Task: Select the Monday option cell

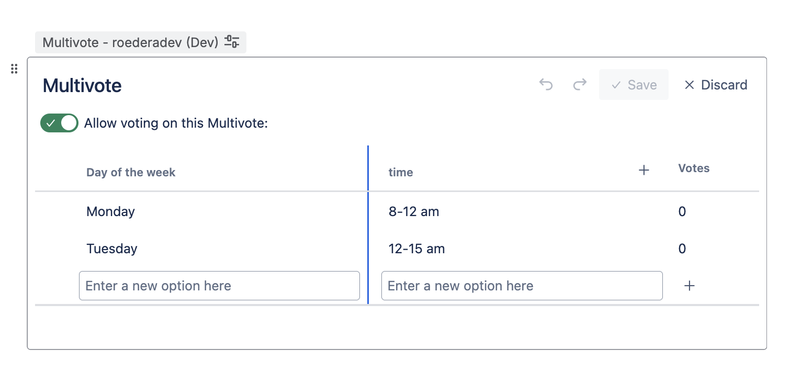Action: (x=111, y=211)
